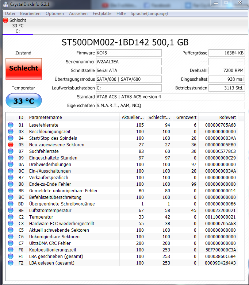Viewport: 249px width, 285px height.
Task: Click status icon for Hardware ECC wiederhergestellt
Action: tap(11, 223)
